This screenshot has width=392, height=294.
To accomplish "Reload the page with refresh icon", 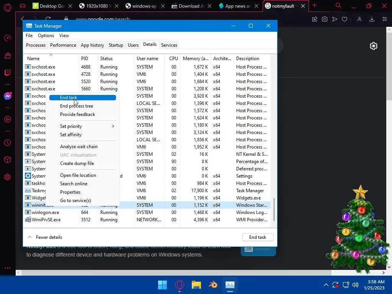I will point(48,19).
